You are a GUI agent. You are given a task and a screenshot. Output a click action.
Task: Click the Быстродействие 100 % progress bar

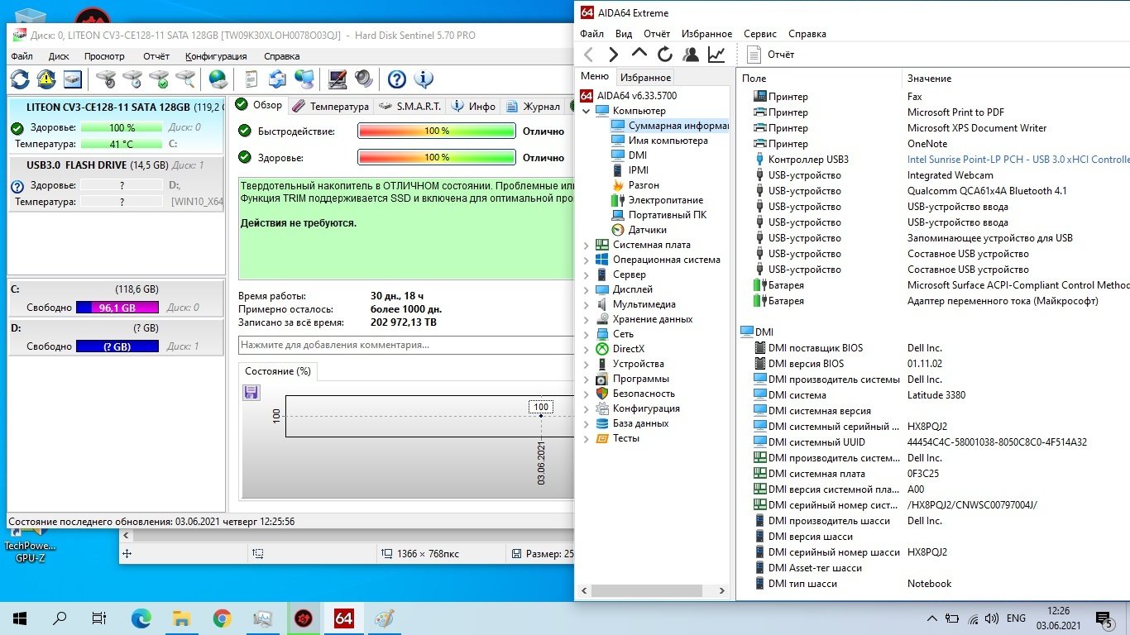click(436, 131)
